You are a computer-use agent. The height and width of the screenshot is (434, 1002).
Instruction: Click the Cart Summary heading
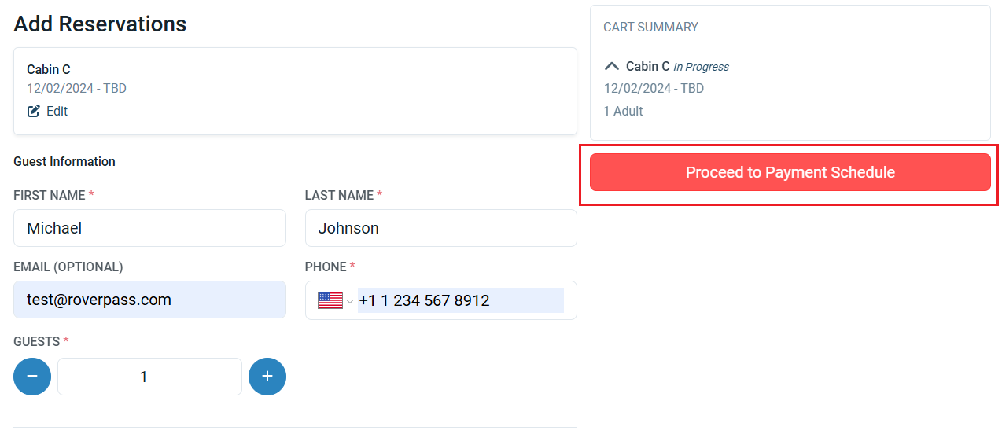click(x=650, y=28)
